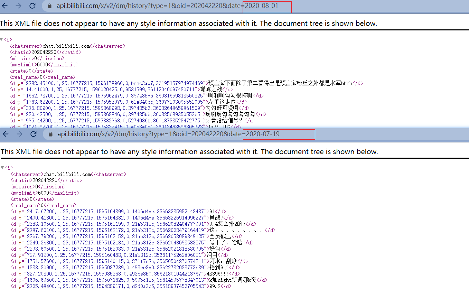This screenshot has height=289, width=469.
Task: Go back in the 2020-07-19 browser window
Action: [x=6, y=134]
